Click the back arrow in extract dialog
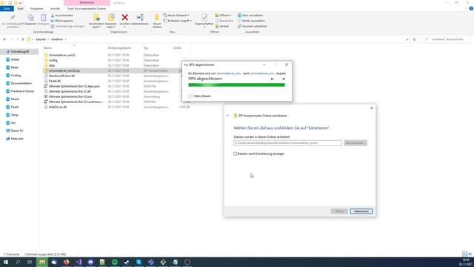The height and width of the screenshot is (267, 474). pos(227,116)
